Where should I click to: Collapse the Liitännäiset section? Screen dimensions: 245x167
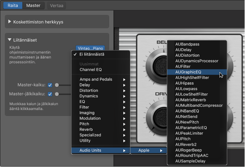point(10,40)
